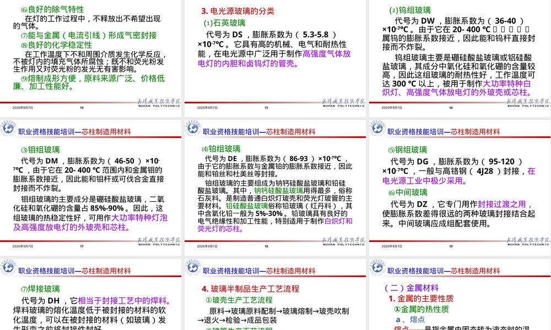Click the round logo on the 金属材料 slide
The image size is (551, 330).
(377, 267)
